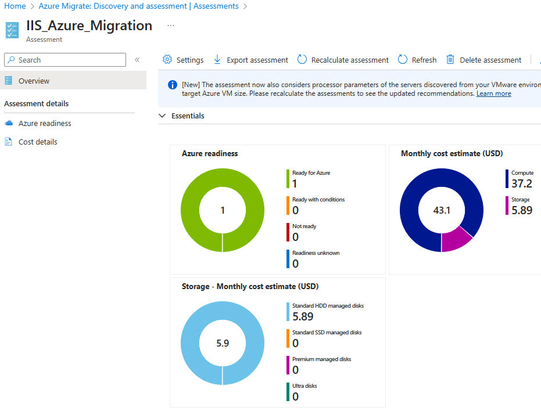
Task: Click the Standard HDD managed disks label
Action: click(x=328, y=306)
